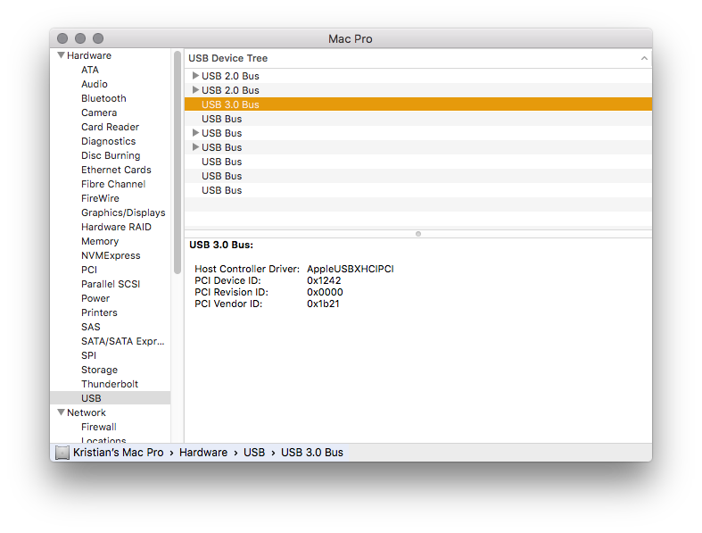Select NVMExpress in the sidebar
Image resolution: width=702 pixels, height=533 pixels.
click(x=111, y=255)
